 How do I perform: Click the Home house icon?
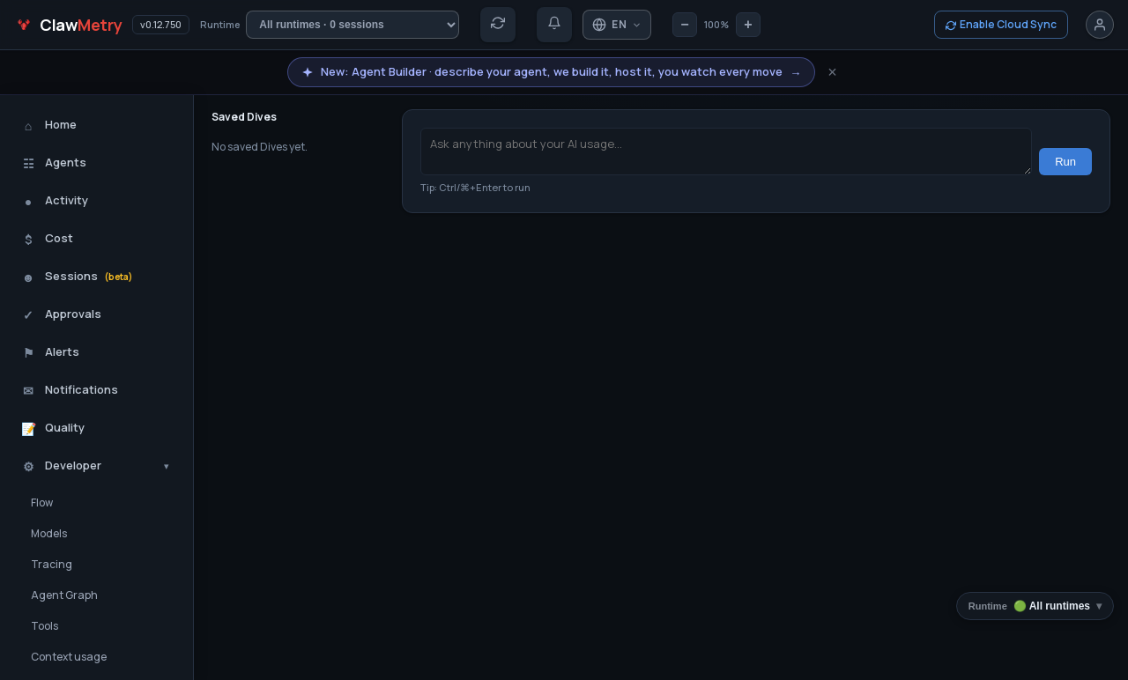pyautogui.click(x=28, y=126)
